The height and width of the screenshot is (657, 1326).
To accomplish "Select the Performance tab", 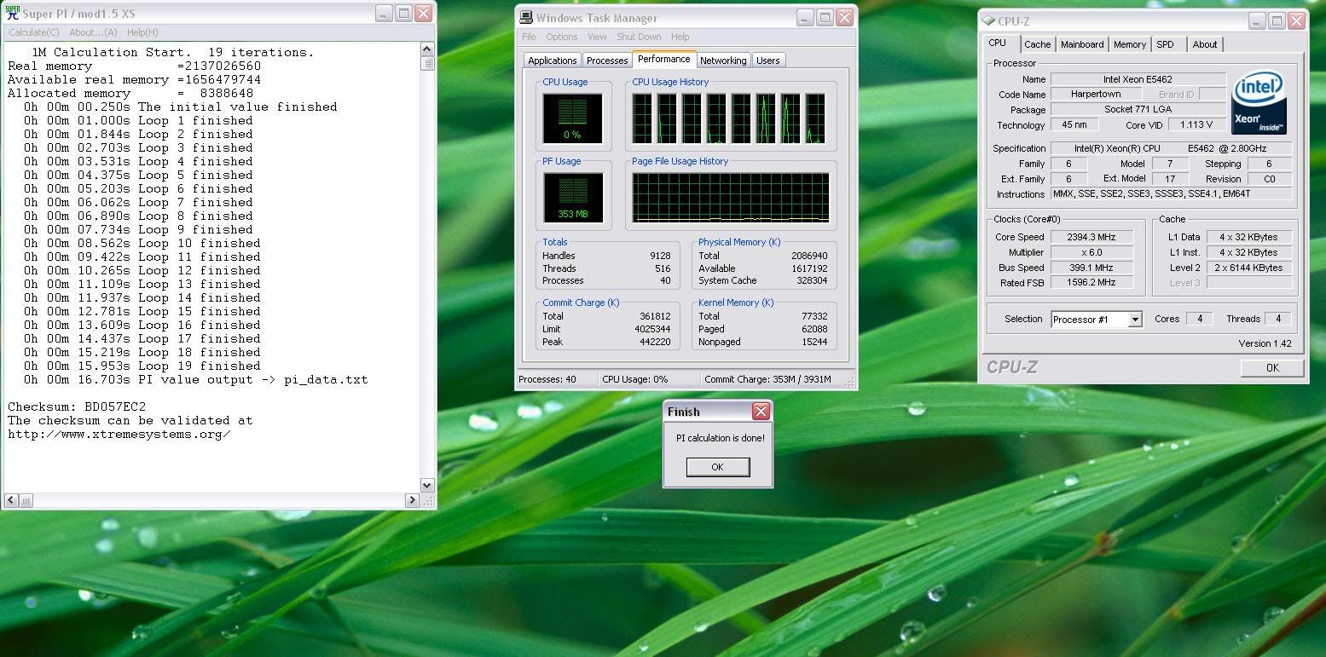I will (663, 59).
